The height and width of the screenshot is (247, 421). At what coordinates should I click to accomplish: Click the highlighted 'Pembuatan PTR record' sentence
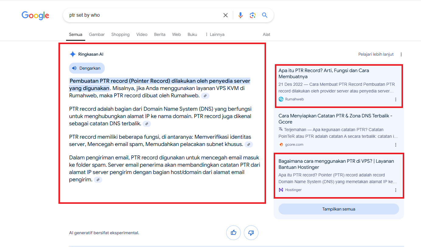[x=160, y=85]
